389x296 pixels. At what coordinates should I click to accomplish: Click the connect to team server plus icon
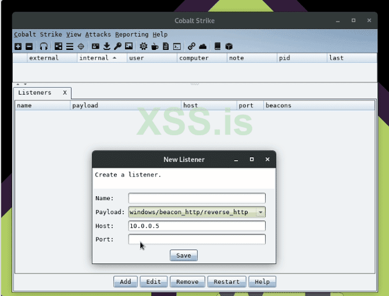[x=18, y=46]
